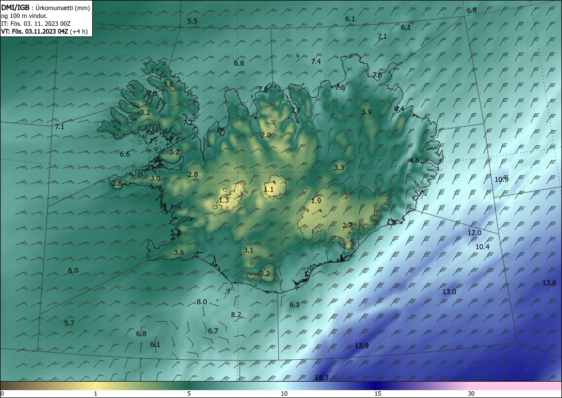Click the 1.3 value on the western glacier
This screenshot has height=398, width=562.
pos(224,200)
